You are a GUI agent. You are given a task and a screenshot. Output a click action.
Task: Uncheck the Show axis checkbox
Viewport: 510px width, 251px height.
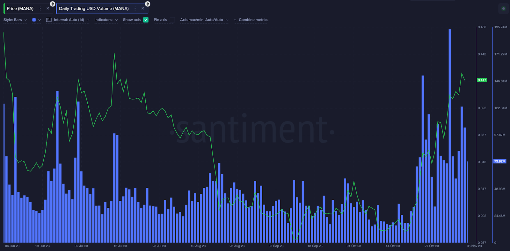[146, 20]
